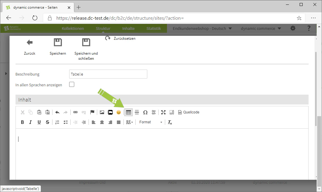This screenshot has width=322, height=192.
Task: Apply italic formatting
Action: coord(30,122)
